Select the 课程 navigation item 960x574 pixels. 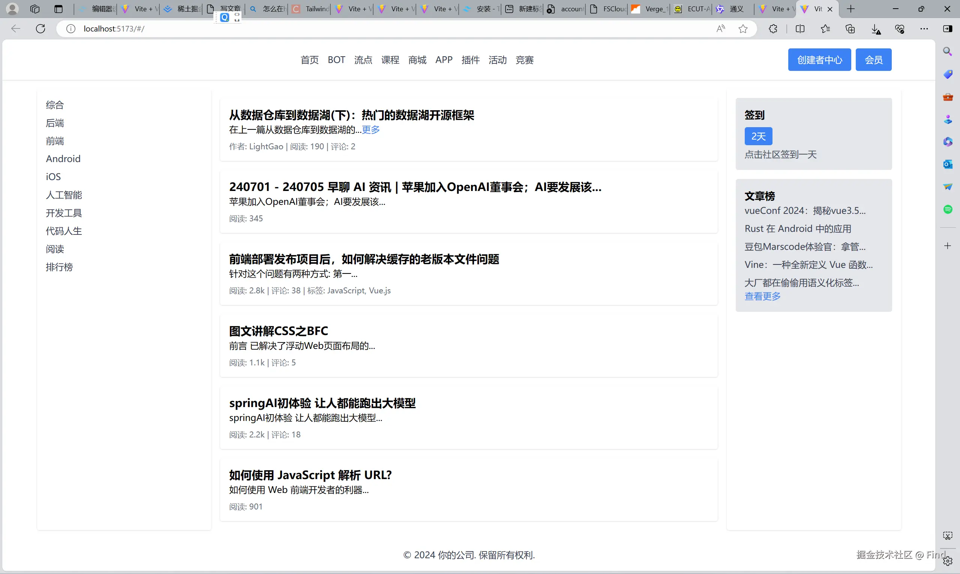(390, 60)
